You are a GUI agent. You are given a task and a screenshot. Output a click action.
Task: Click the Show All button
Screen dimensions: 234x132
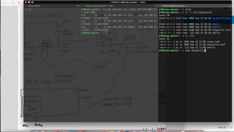(222, 128)
